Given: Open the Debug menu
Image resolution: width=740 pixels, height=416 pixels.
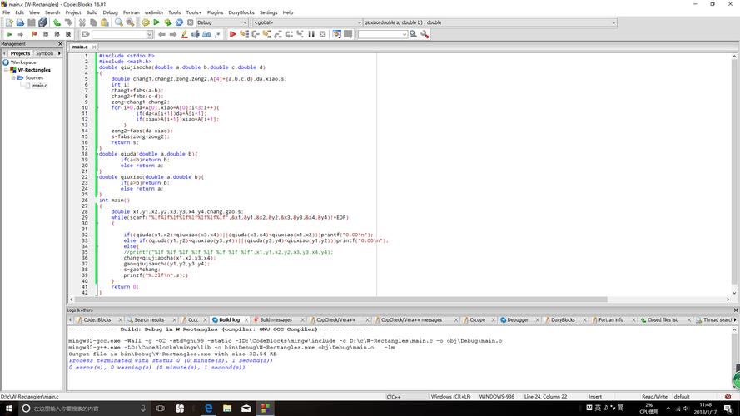Looking at the screenshot, I should (x=110, y=12).
